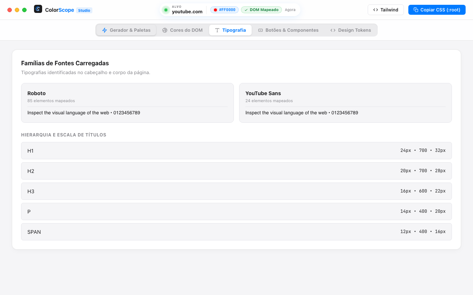Select the Tipografia tab

click(x=230, y=30)
